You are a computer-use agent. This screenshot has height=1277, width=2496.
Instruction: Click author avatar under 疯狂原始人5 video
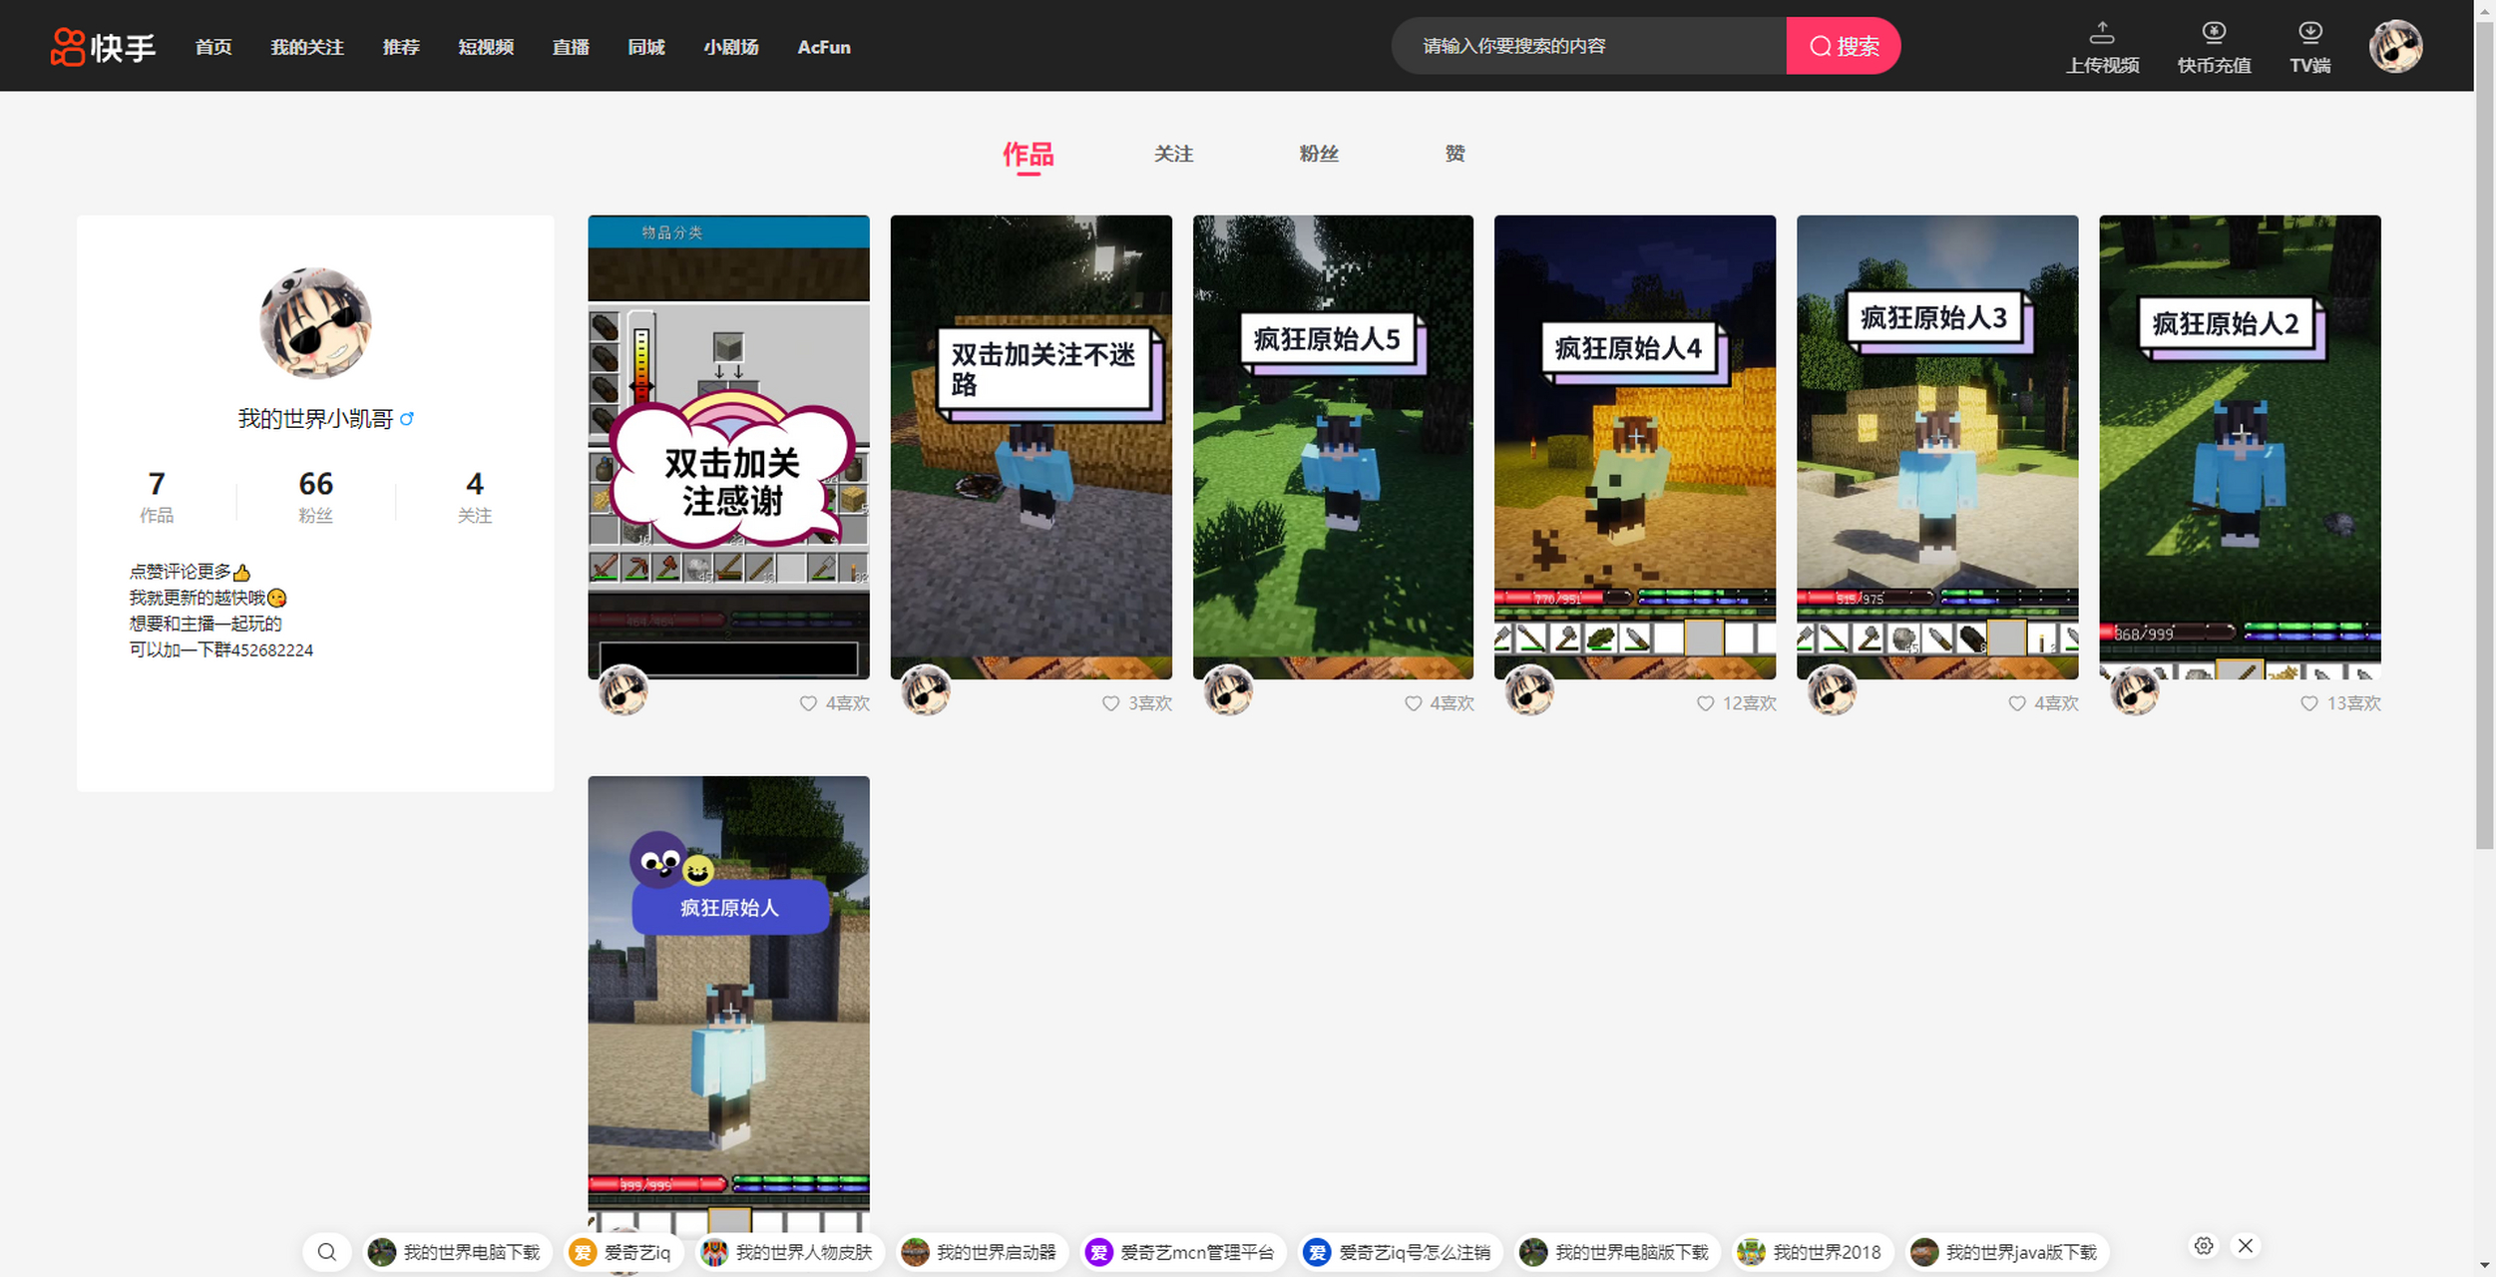coord(1228,690)
